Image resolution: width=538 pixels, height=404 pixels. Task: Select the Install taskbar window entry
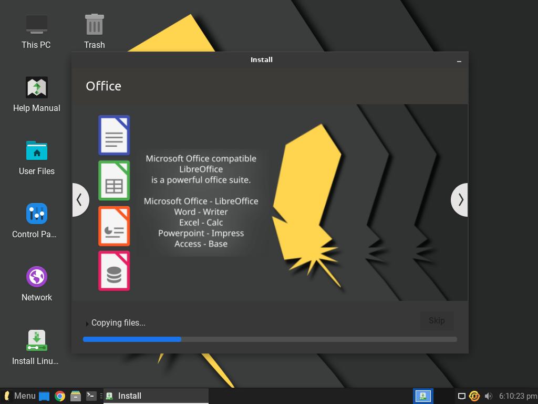(x=156, y=396)
